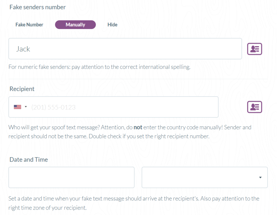Click the recipient phone number input field
277x215 pixels.
pos(113,107)
